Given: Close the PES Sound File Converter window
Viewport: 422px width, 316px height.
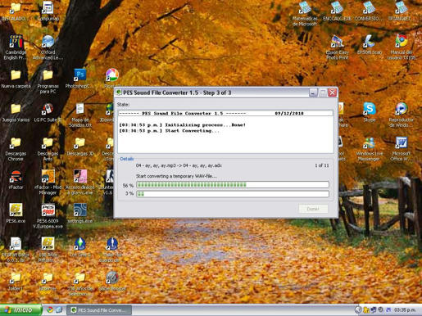Looking at the screenshot, I should pos(333,93).
